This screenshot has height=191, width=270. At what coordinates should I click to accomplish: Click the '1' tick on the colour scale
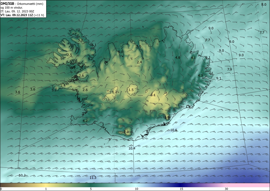(46, 189)
